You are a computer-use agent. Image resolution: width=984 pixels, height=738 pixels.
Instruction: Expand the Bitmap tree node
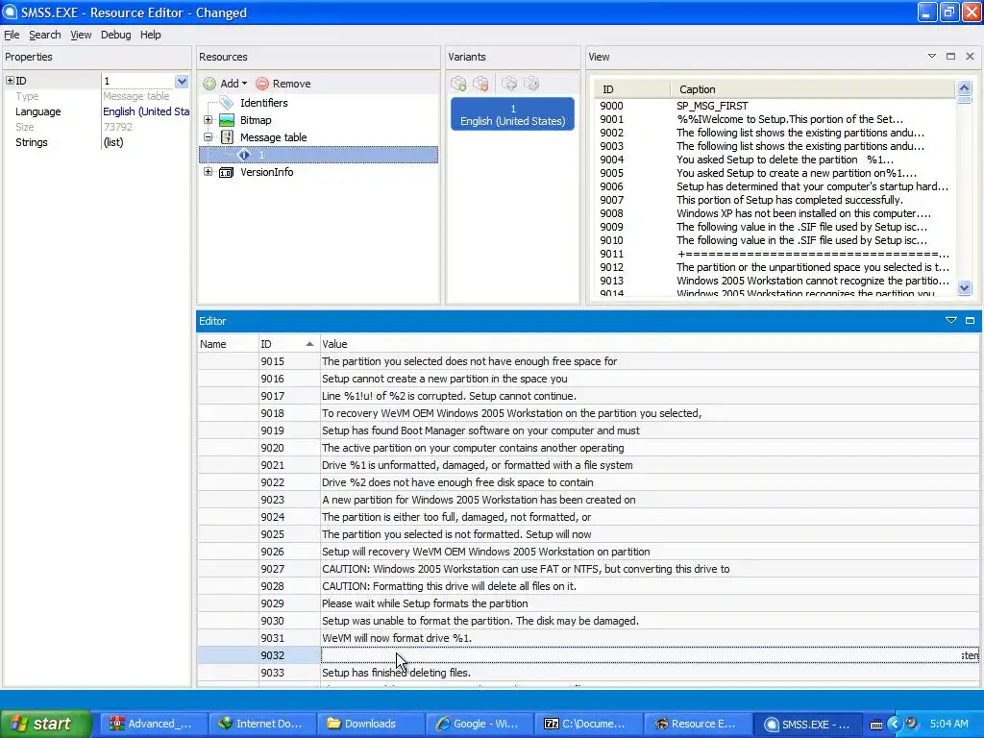pyautogui.click(x=208, y=120)
